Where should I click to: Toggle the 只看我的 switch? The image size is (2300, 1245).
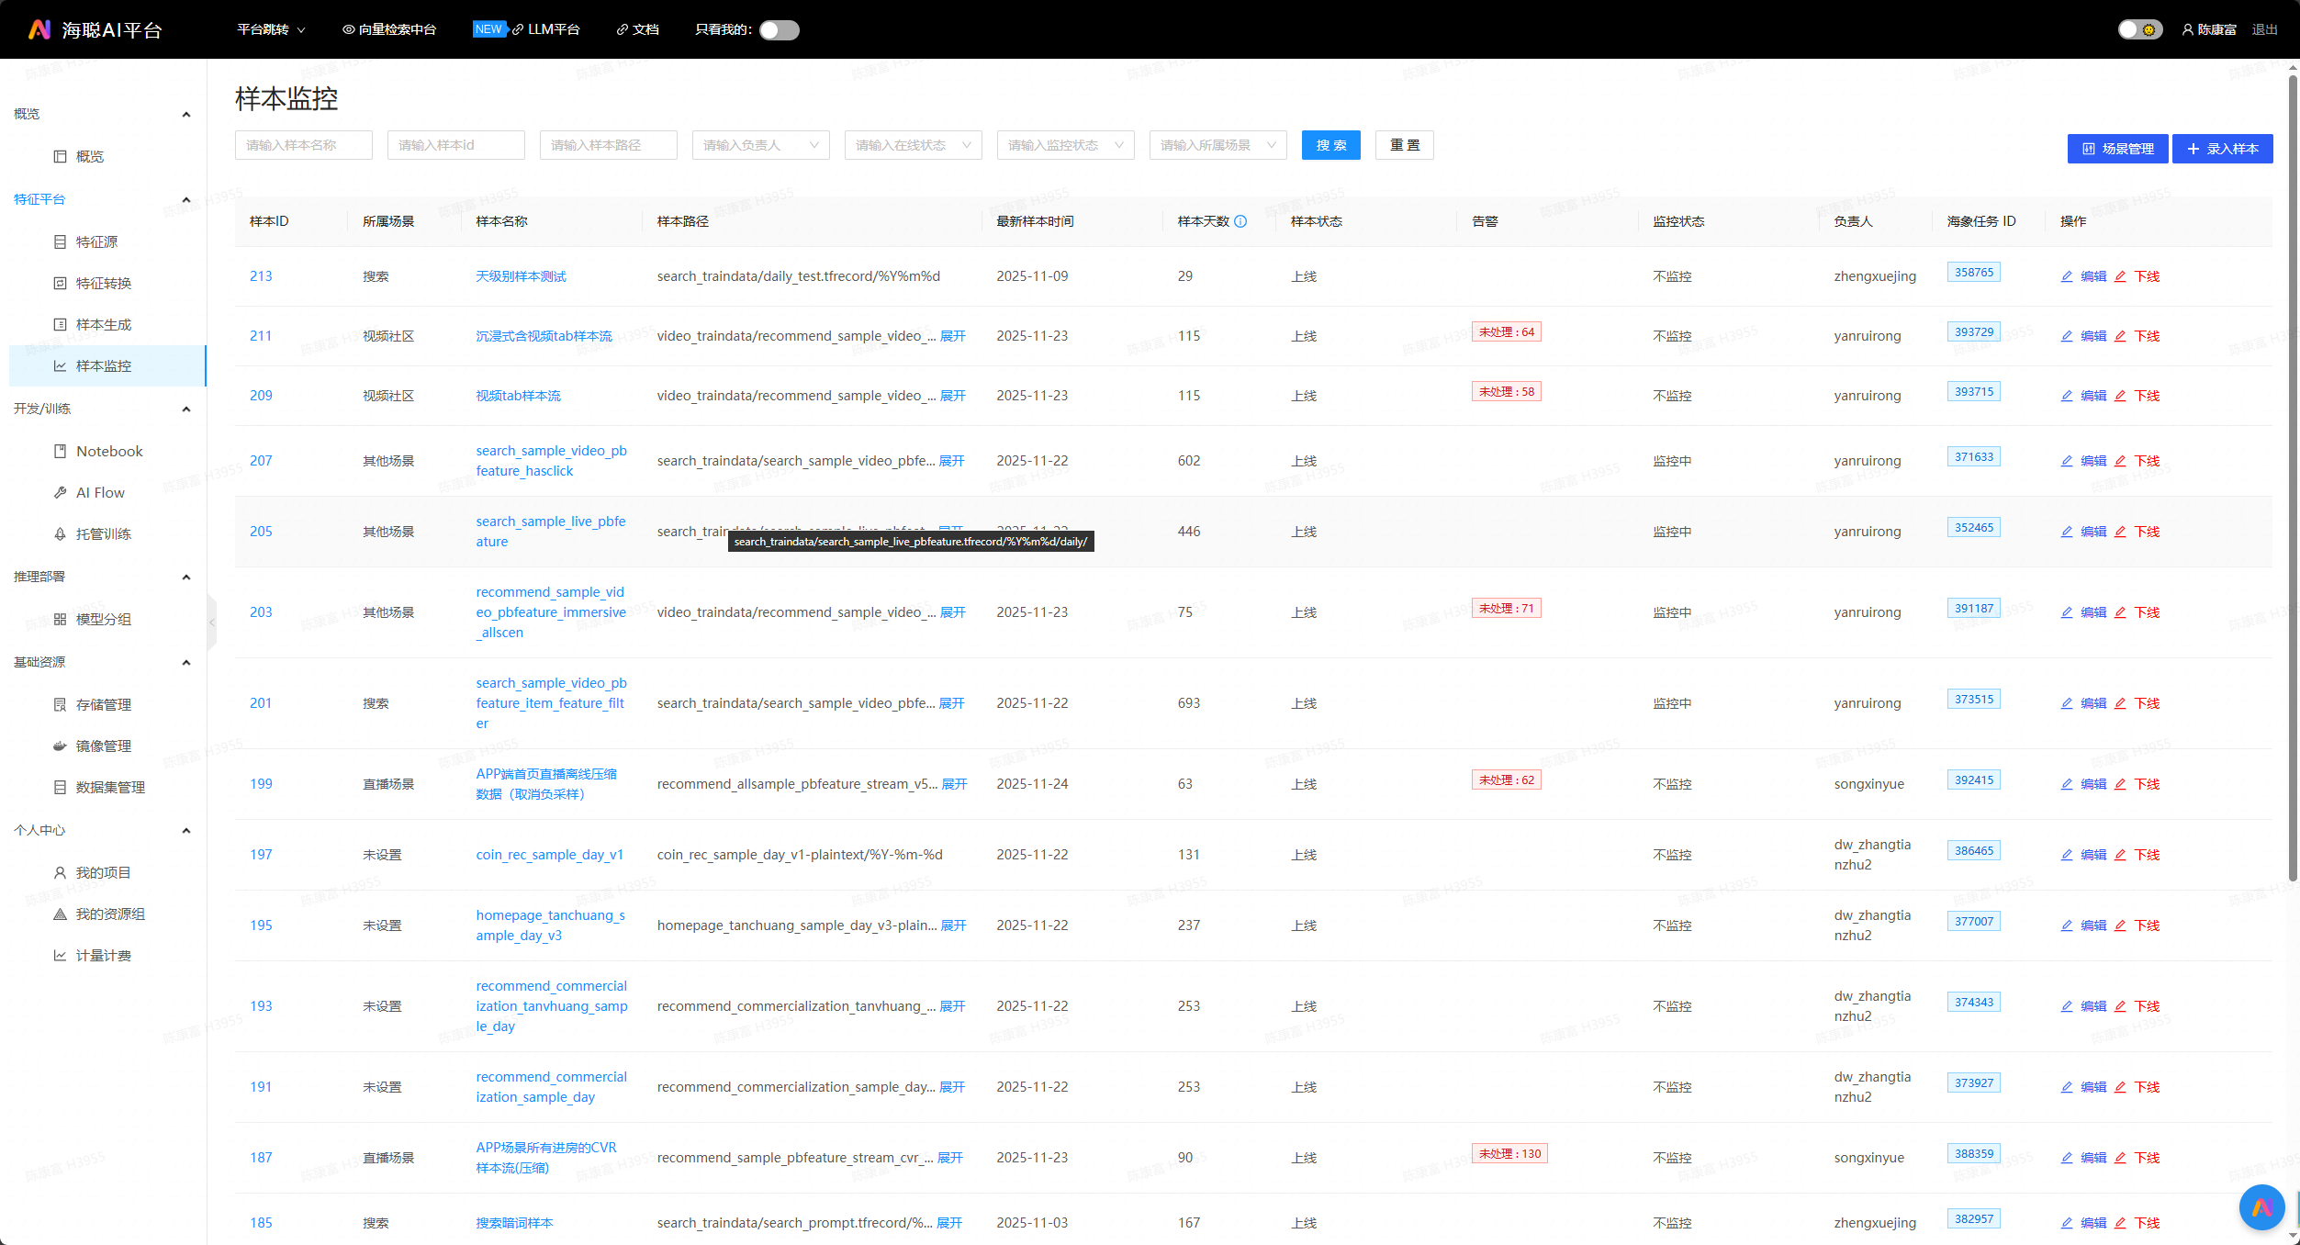[779, 29]
